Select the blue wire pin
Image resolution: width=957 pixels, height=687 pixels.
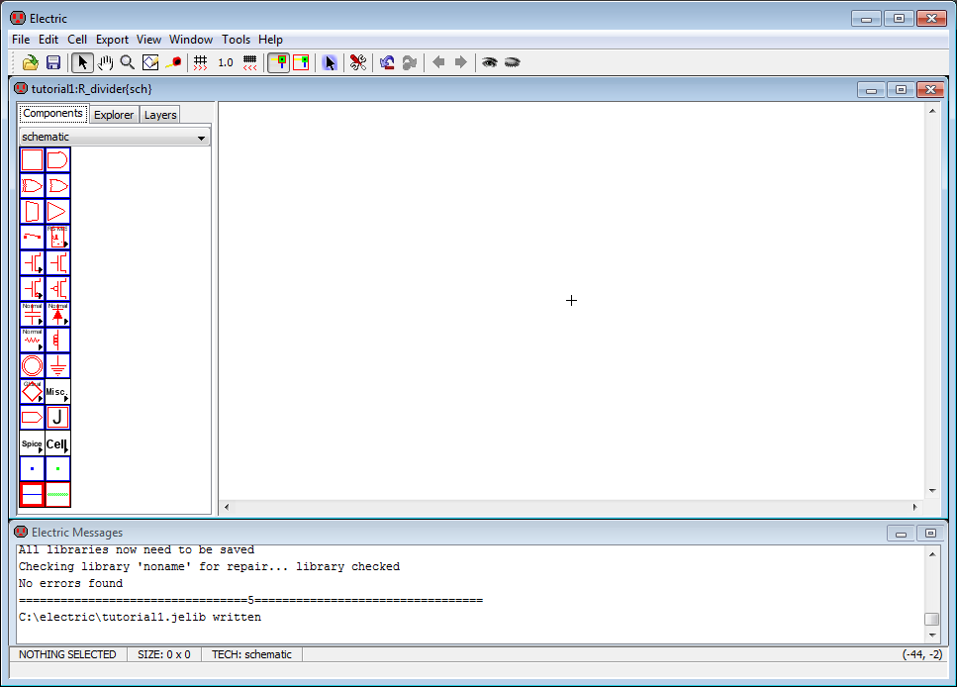(33, 469)
